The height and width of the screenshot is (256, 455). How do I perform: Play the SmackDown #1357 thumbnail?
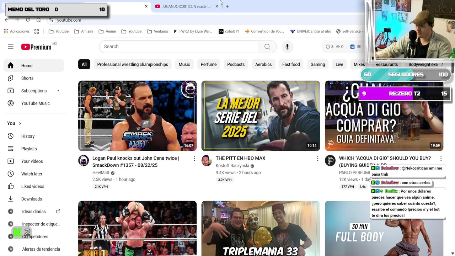pyautogui.click(x=137, y=116)
